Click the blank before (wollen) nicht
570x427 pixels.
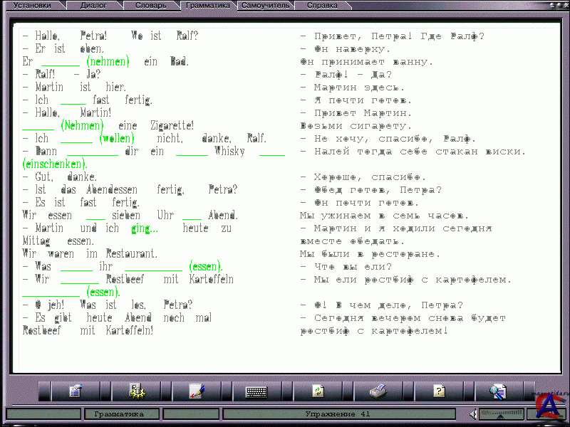point(76,139)
